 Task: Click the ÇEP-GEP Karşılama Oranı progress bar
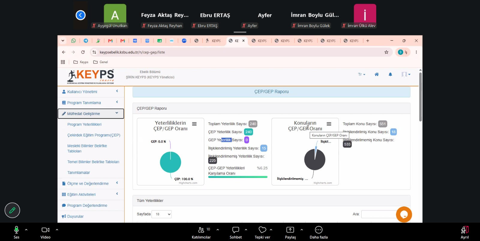tap(238, 177)
